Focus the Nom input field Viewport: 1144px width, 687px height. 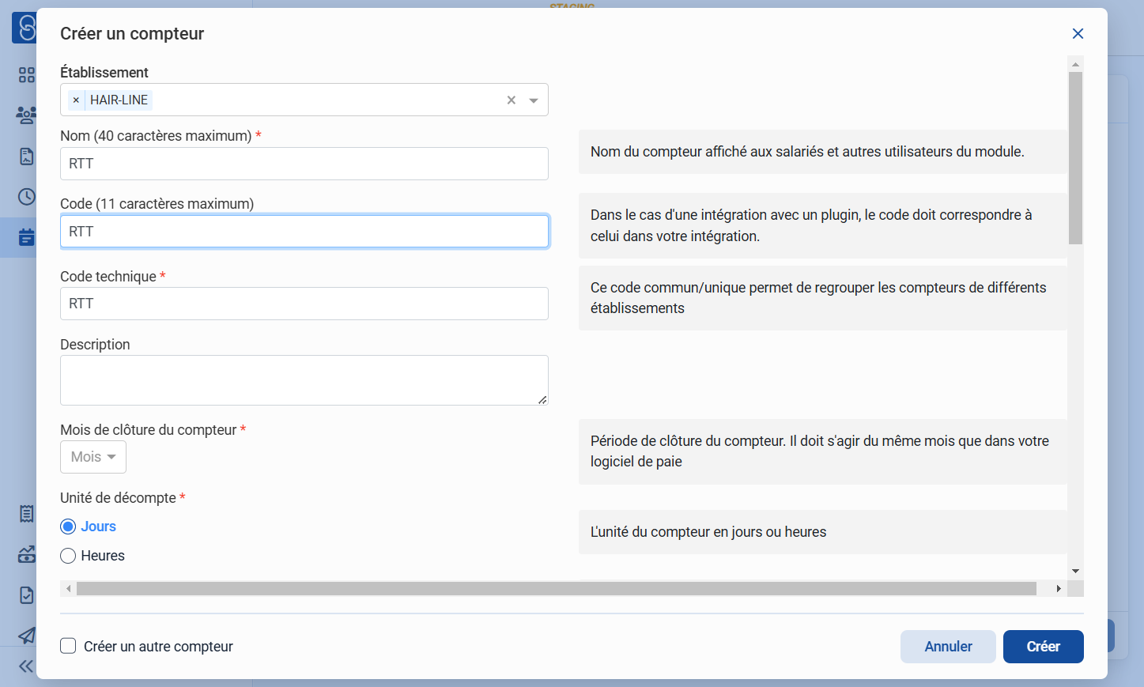pos(304,164)
